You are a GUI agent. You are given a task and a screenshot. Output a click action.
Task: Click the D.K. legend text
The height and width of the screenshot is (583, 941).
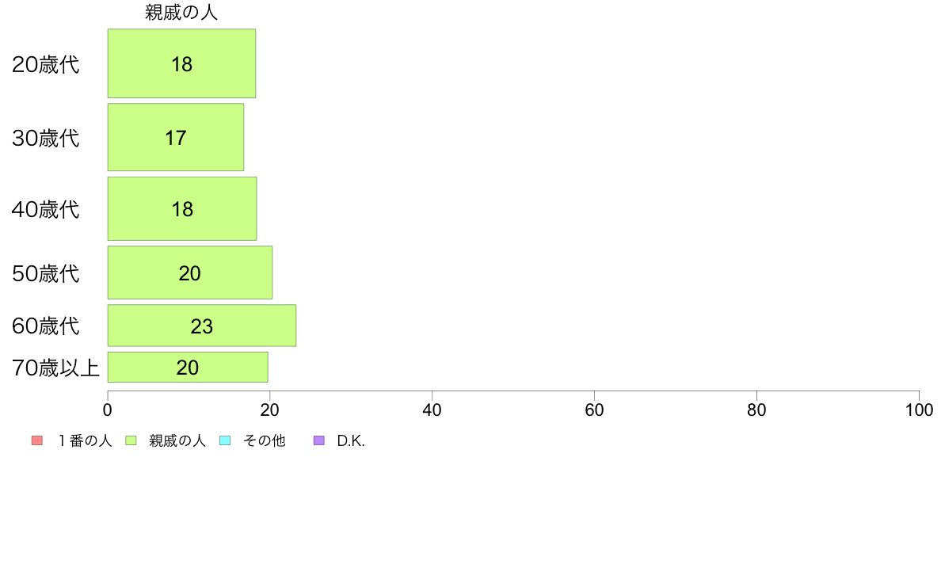(x=351, y=440)
